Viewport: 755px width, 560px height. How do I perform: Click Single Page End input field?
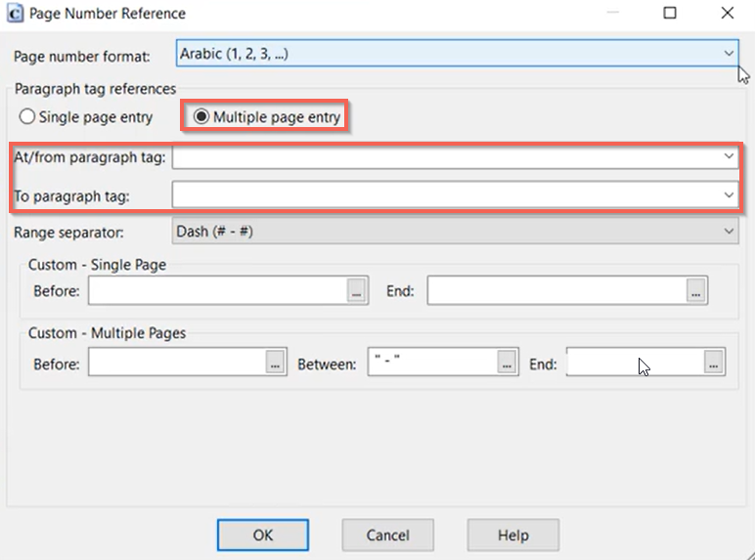tap(557, 290)
